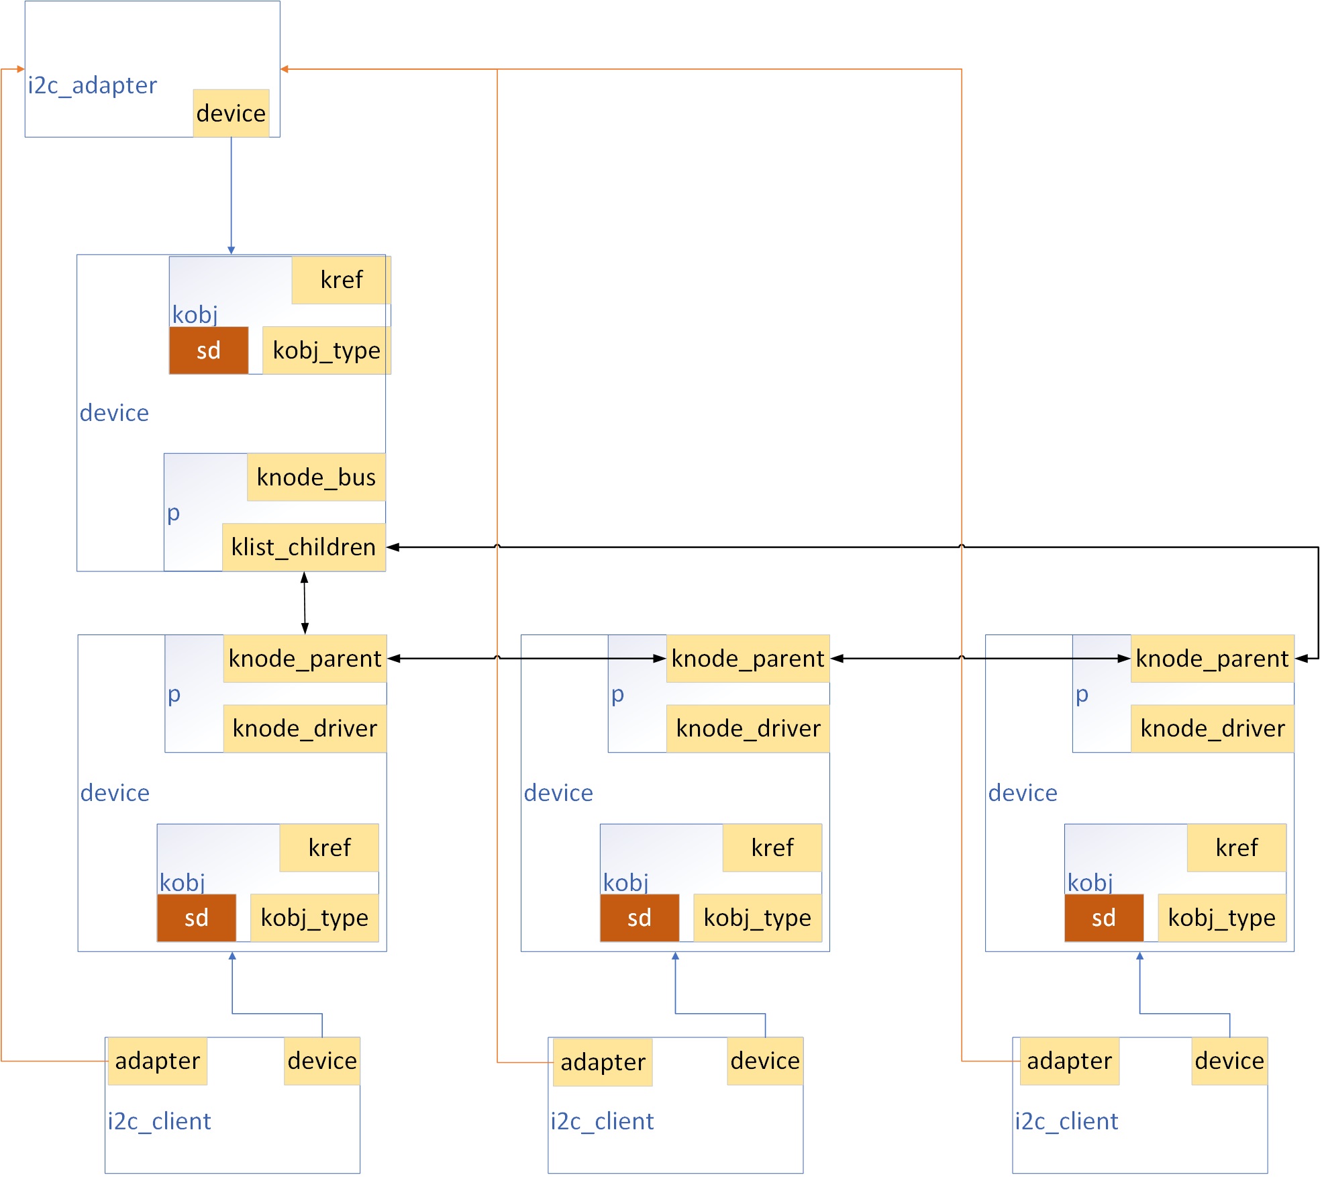This screenshot has width=1322, height=1177.
Task: Click kref in the leftmost child device
Action: tap(329, 848)
